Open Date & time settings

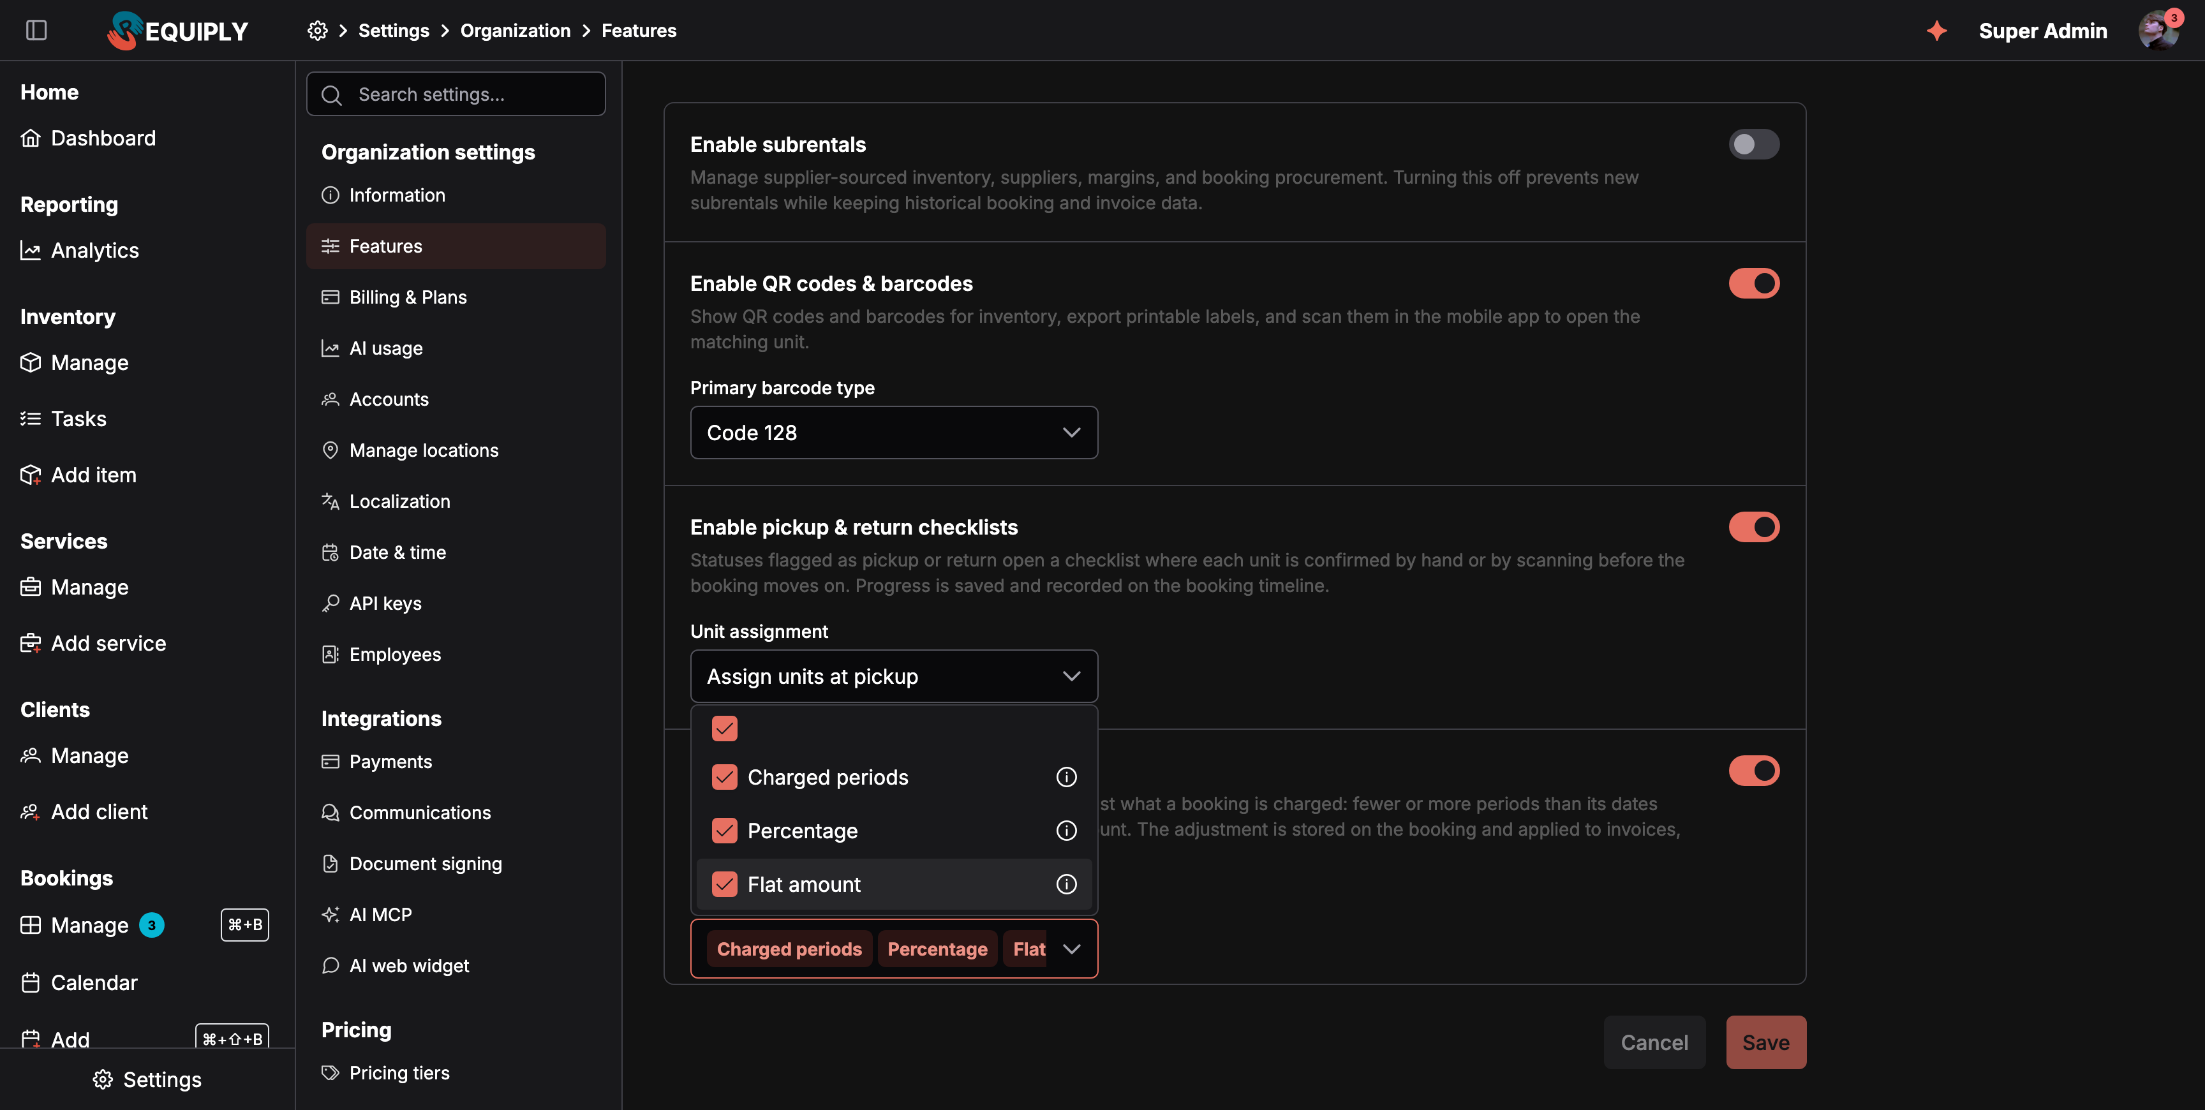click(456, 552)
